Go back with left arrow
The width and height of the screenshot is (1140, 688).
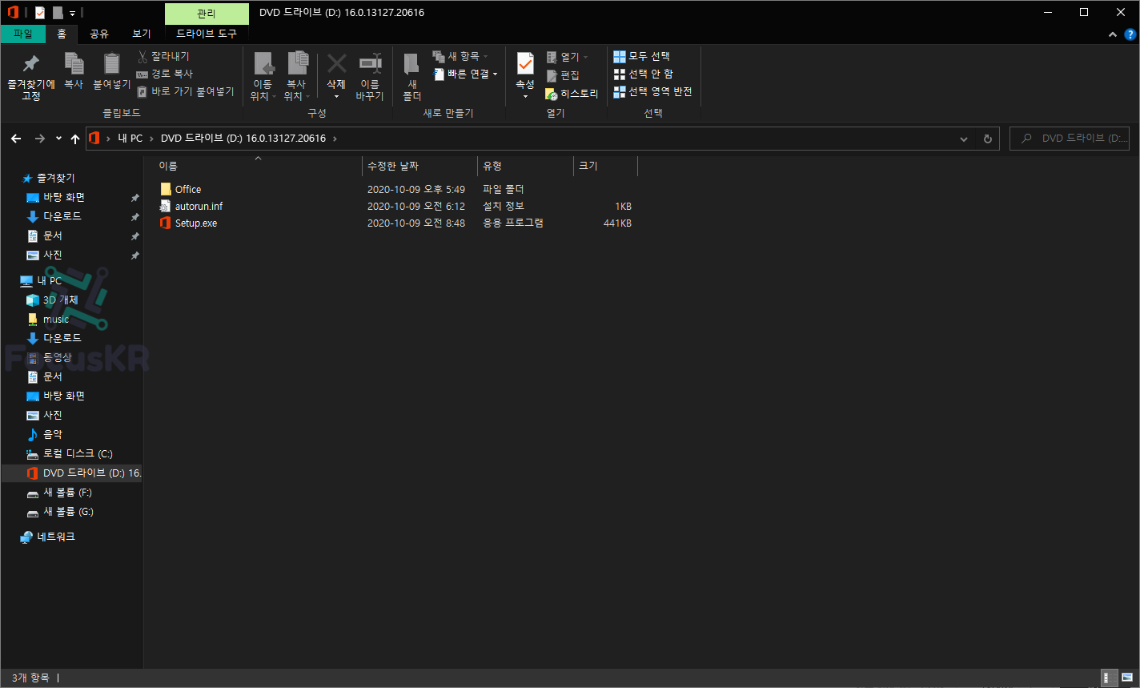click(16, 139)
